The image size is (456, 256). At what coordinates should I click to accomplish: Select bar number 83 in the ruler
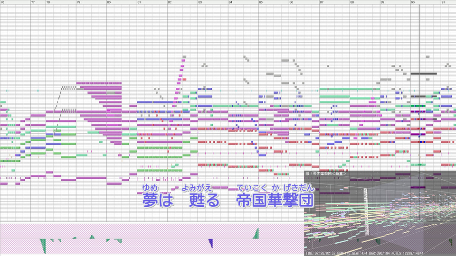[x=200, y=2]
